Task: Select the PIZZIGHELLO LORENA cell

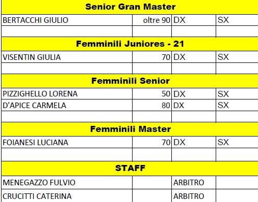Action: click(x=67, y=94)
